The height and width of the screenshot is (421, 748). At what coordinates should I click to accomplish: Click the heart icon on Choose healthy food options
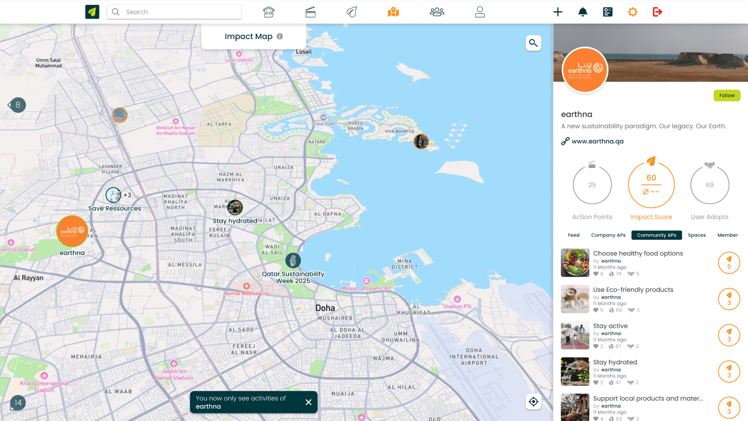(596, 274)
